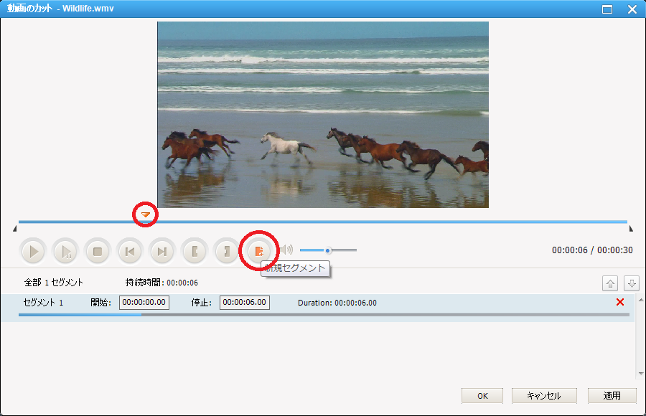Edit the stop time field 00:00:06.00

(x=245, y=303)
